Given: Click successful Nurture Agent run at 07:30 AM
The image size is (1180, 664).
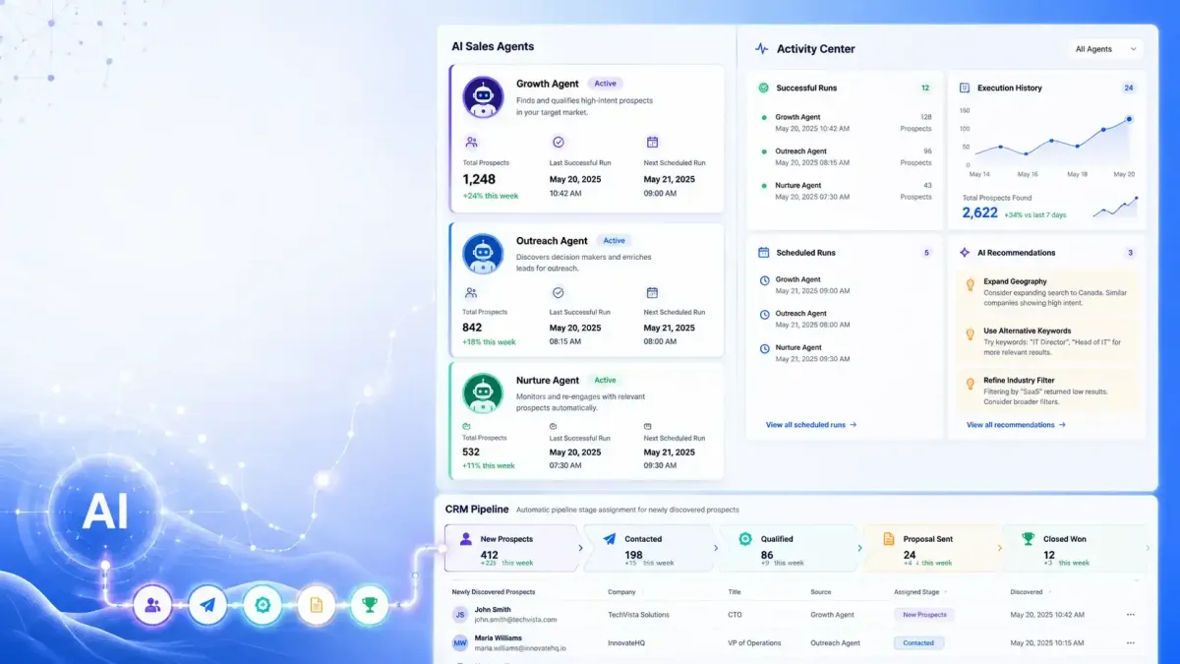Looking at the screenshot, I should point(848,191).
